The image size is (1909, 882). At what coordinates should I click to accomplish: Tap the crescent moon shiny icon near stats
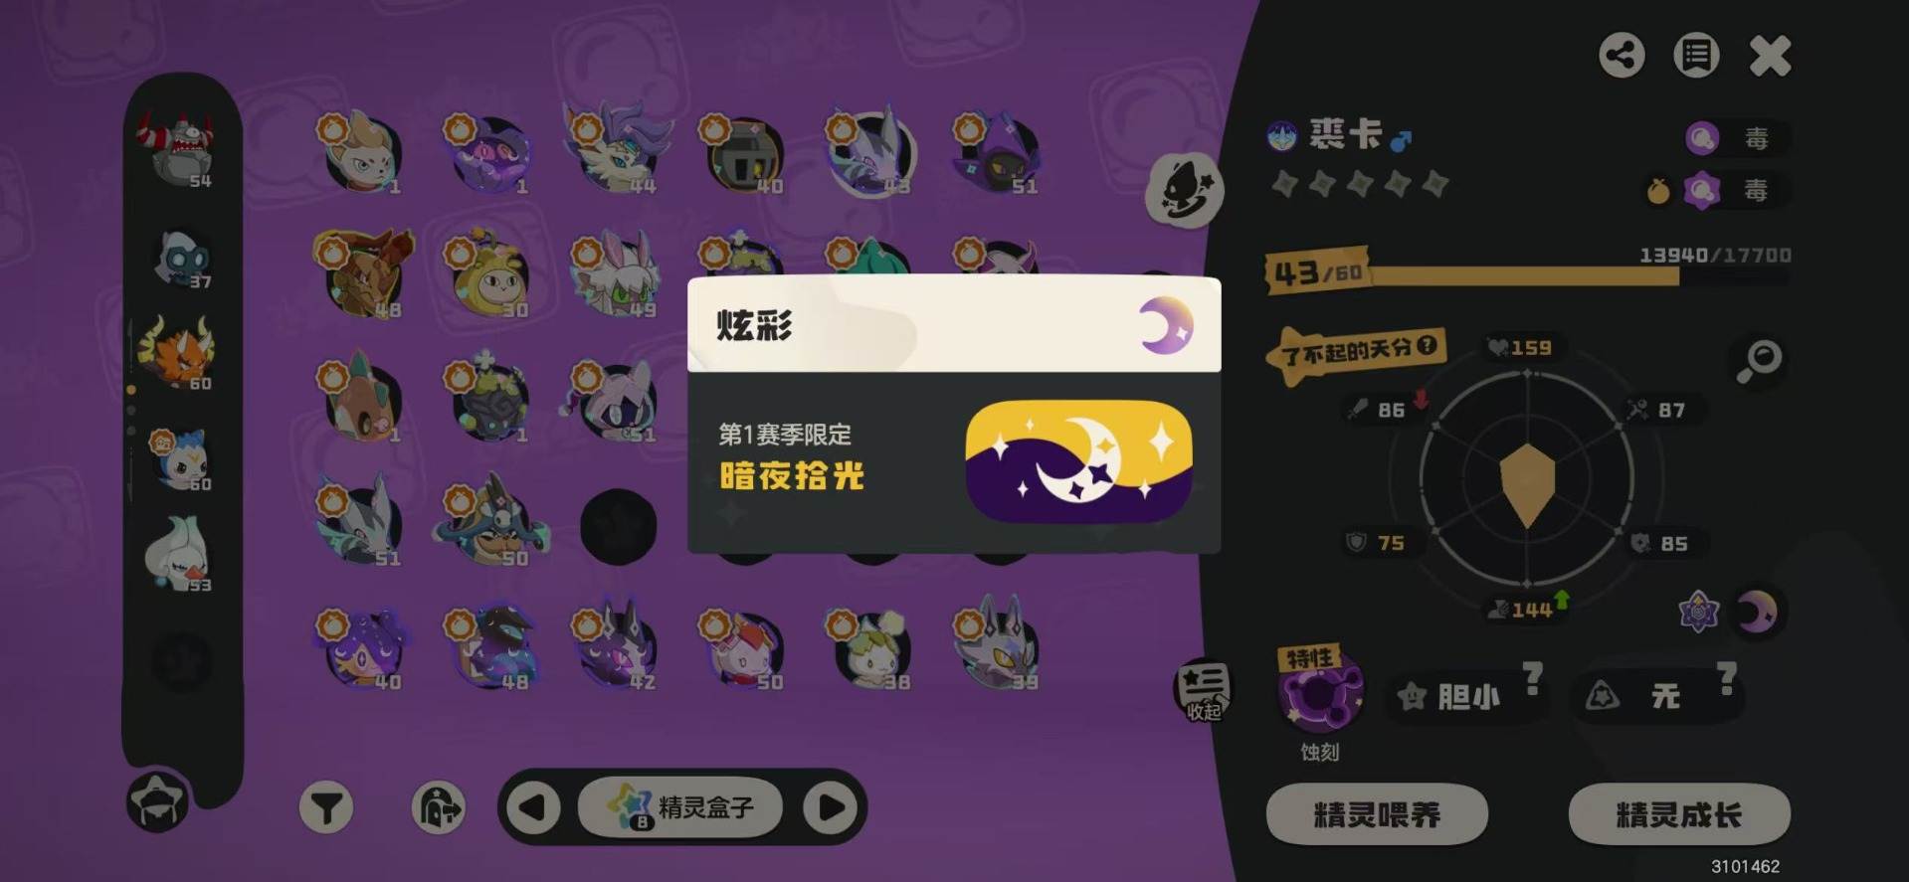click(x=1757, y=612)
